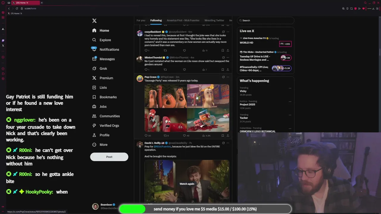Open more options on David J. Reilly post
The width and height of the screenshot is (381, 214).
pyautogui.click(x=228, y=143)
